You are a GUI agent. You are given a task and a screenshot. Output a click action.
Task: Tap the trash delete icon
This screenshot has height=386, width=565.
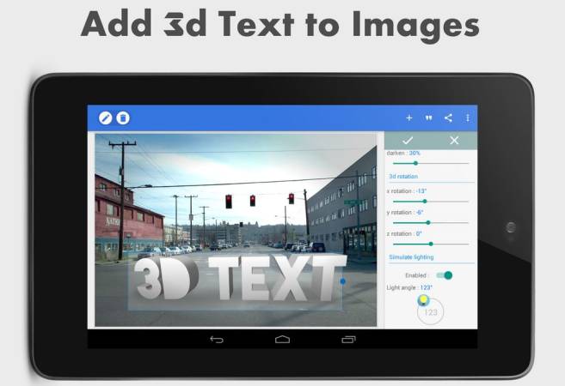click(123, 118)
